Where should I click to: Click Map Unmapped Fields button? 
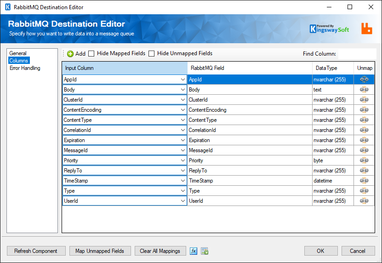point(100,251)
